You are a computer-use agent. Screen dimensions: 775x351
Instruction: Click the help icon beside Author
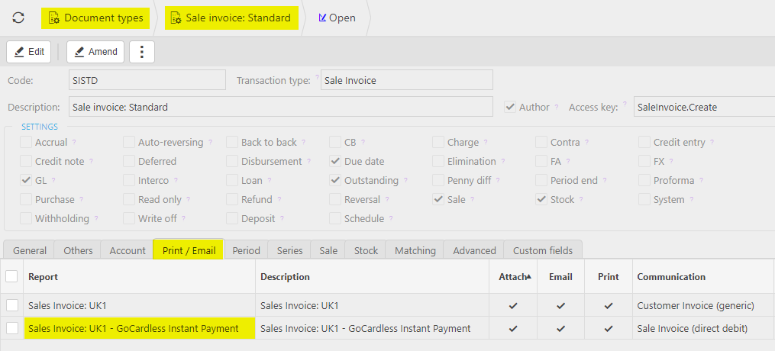(557, 108)
